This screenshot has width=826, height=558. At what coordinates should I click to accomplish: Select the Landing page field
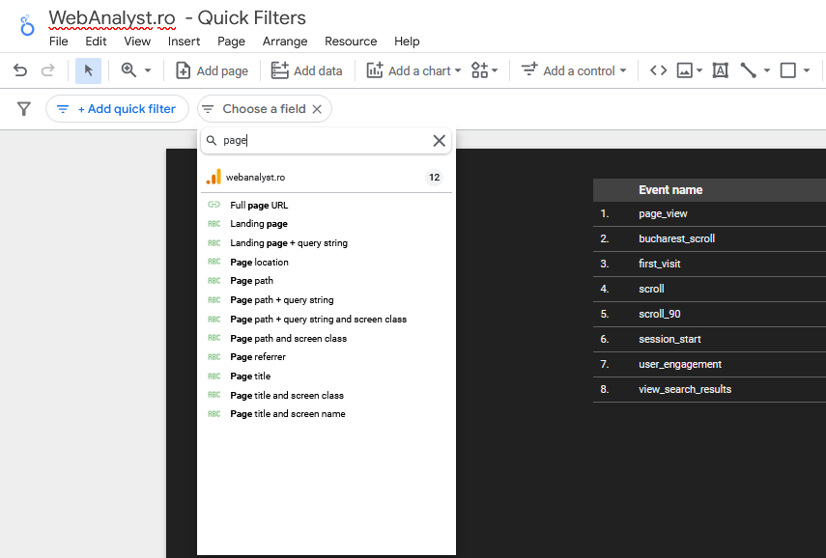326,224
